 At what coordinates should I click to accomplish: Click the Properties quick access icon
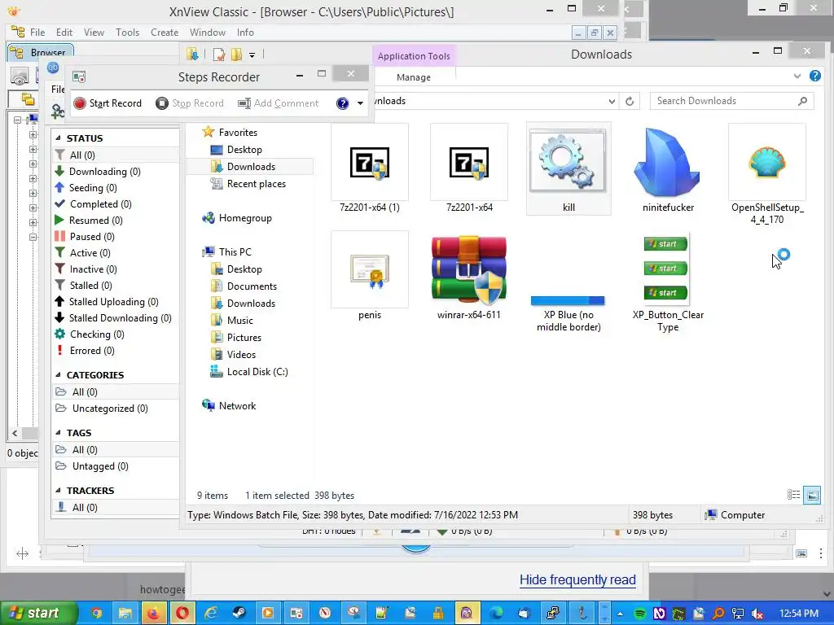[218, 55]
